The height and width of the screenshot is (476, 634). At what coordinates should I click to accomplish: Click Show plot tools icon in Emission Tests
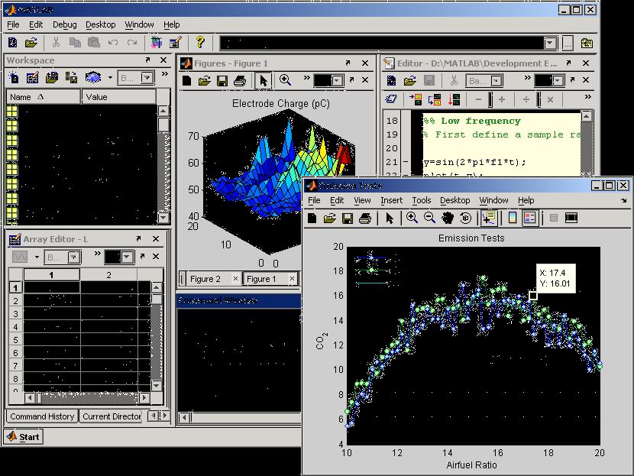(x=571, y=218)
